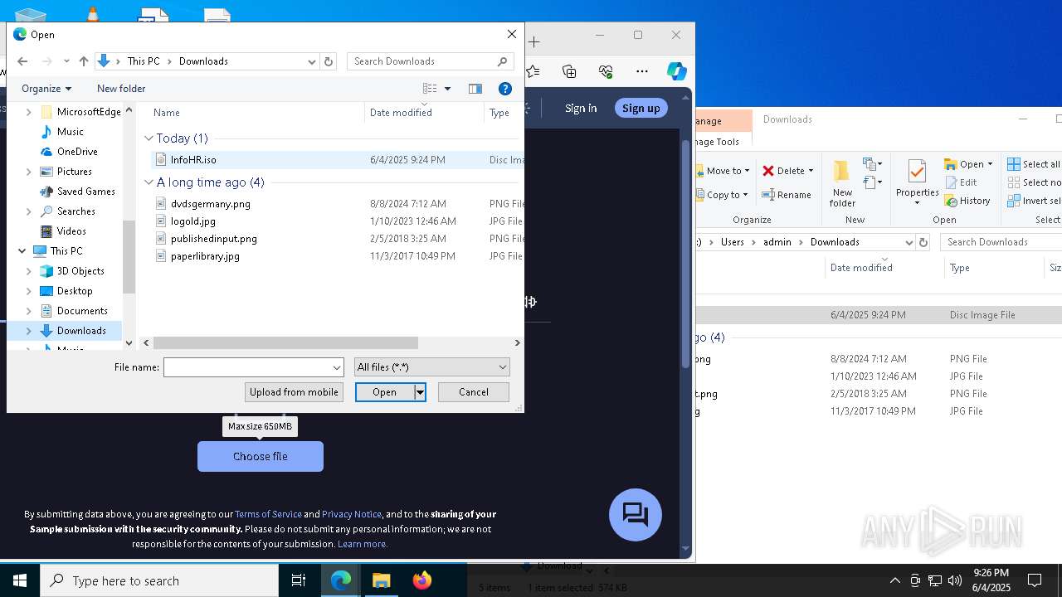Click the horizontal scrollbar in file list
This screenshot has width=1062, height=597.
pyautogui.click(x=285, y=342)
